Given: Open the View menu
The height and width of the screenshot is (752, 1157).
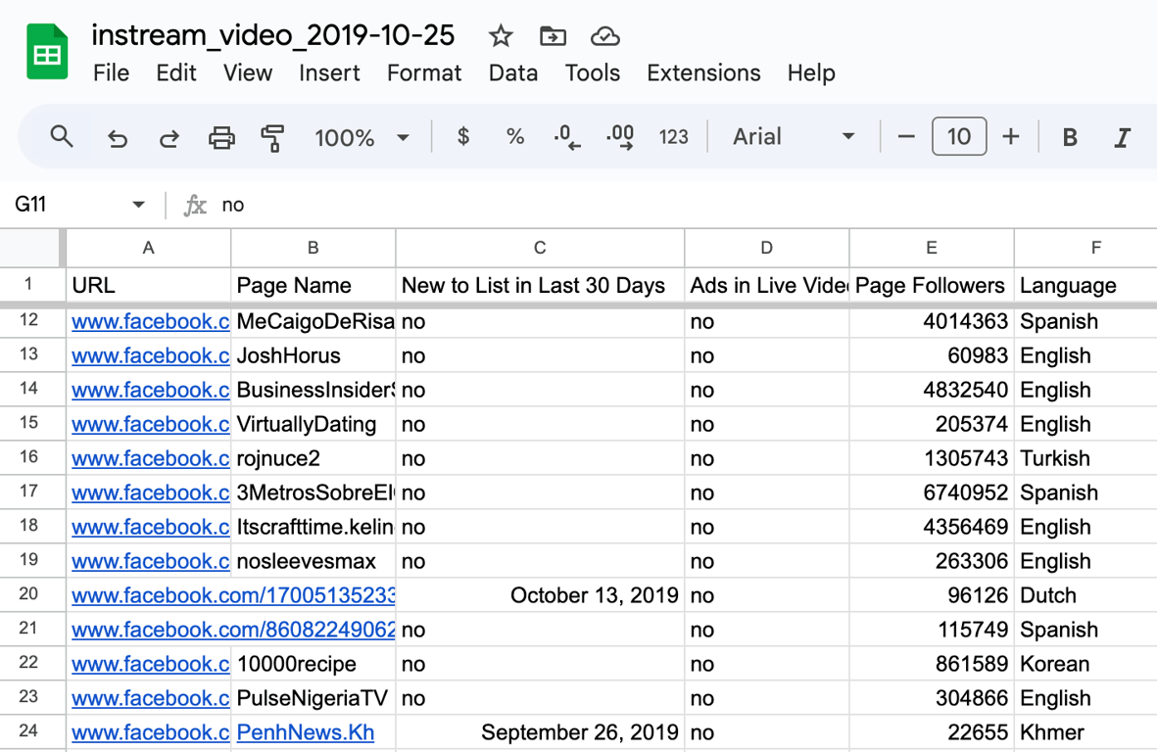Looking at the screenshot, I should [248, 73].
